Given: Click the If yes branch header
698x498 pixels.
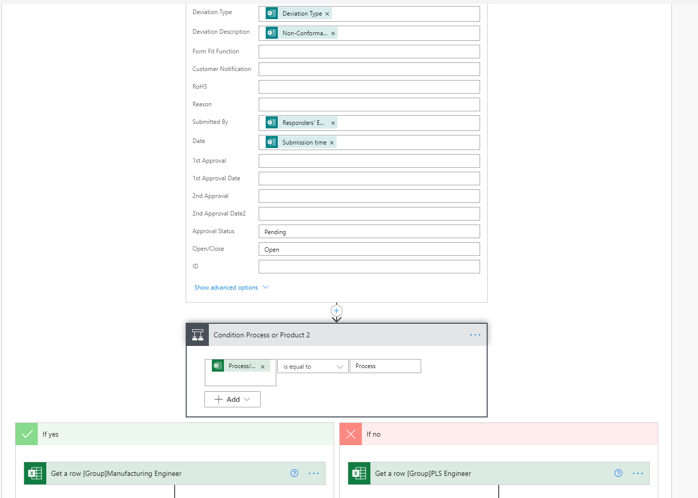Looking at the screenshot, I should [175, 434].
